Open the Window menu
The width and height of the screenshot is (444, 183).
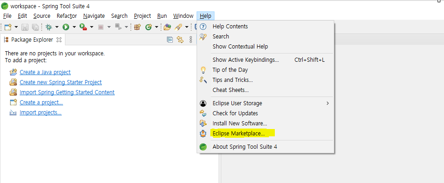tap(183, 16)
